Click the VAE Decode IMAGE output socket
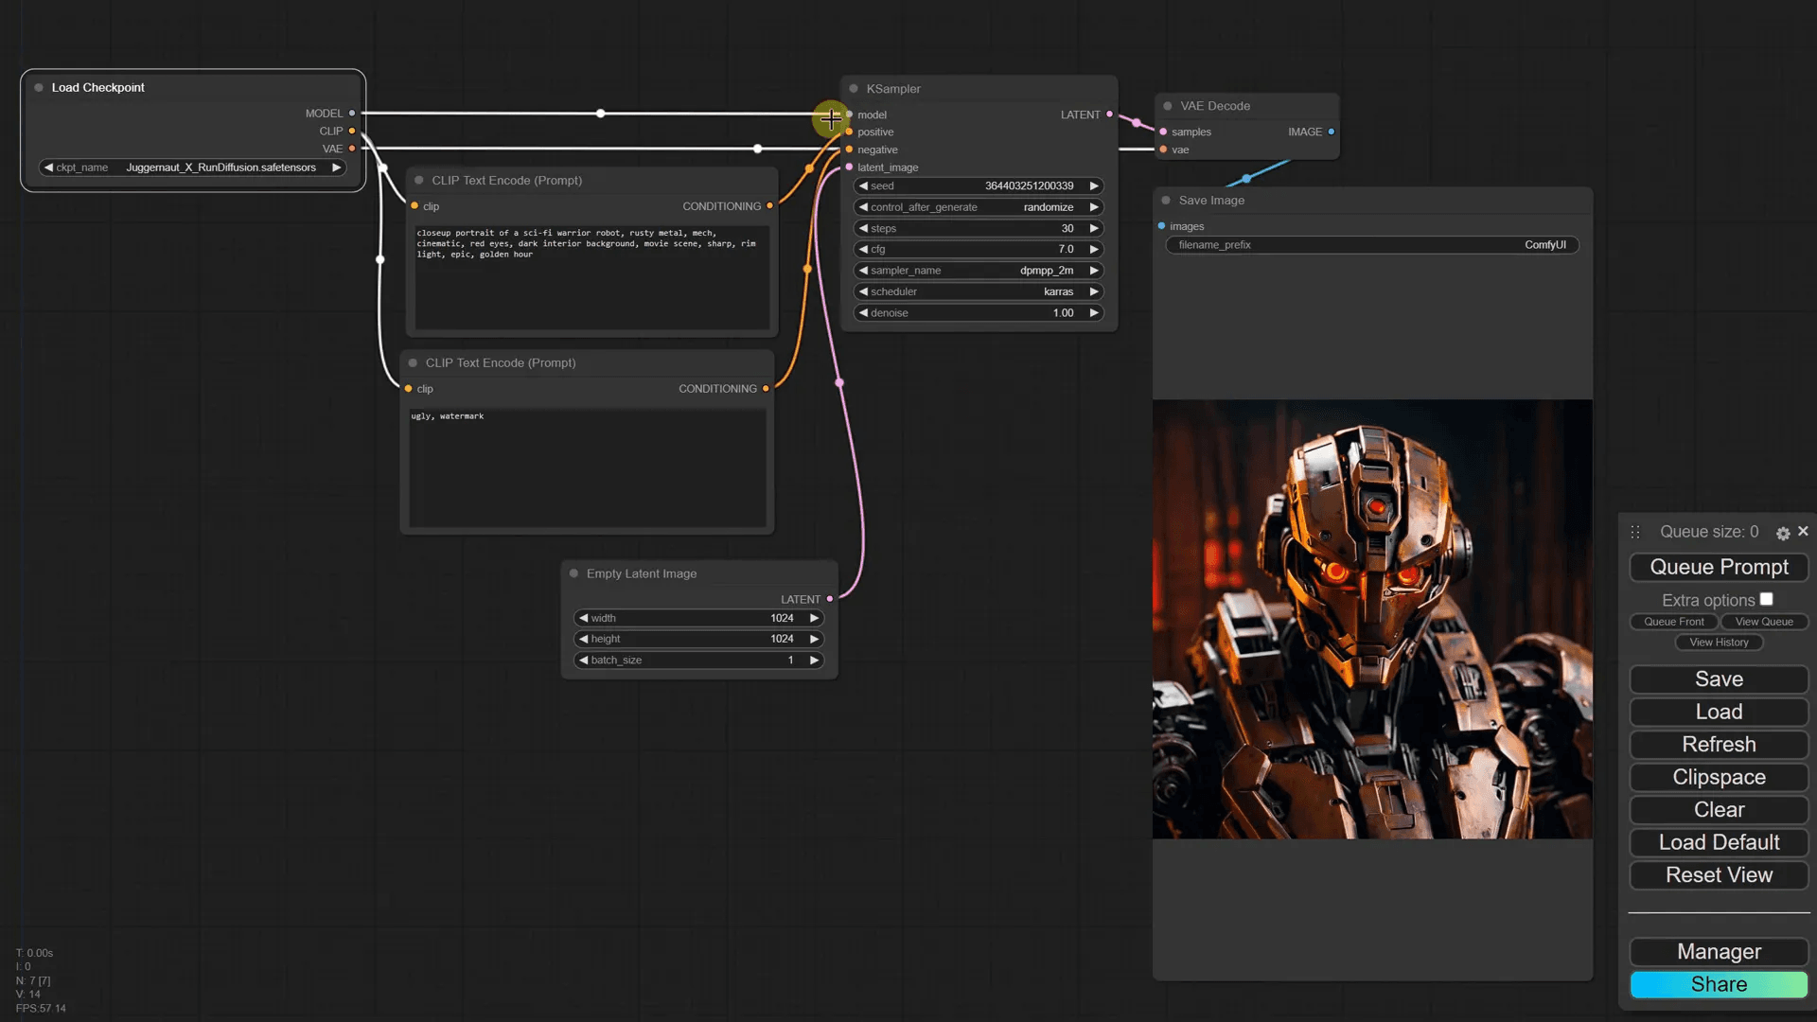The width and height of the screenshot is (1817, 1022). point(1332,132)
